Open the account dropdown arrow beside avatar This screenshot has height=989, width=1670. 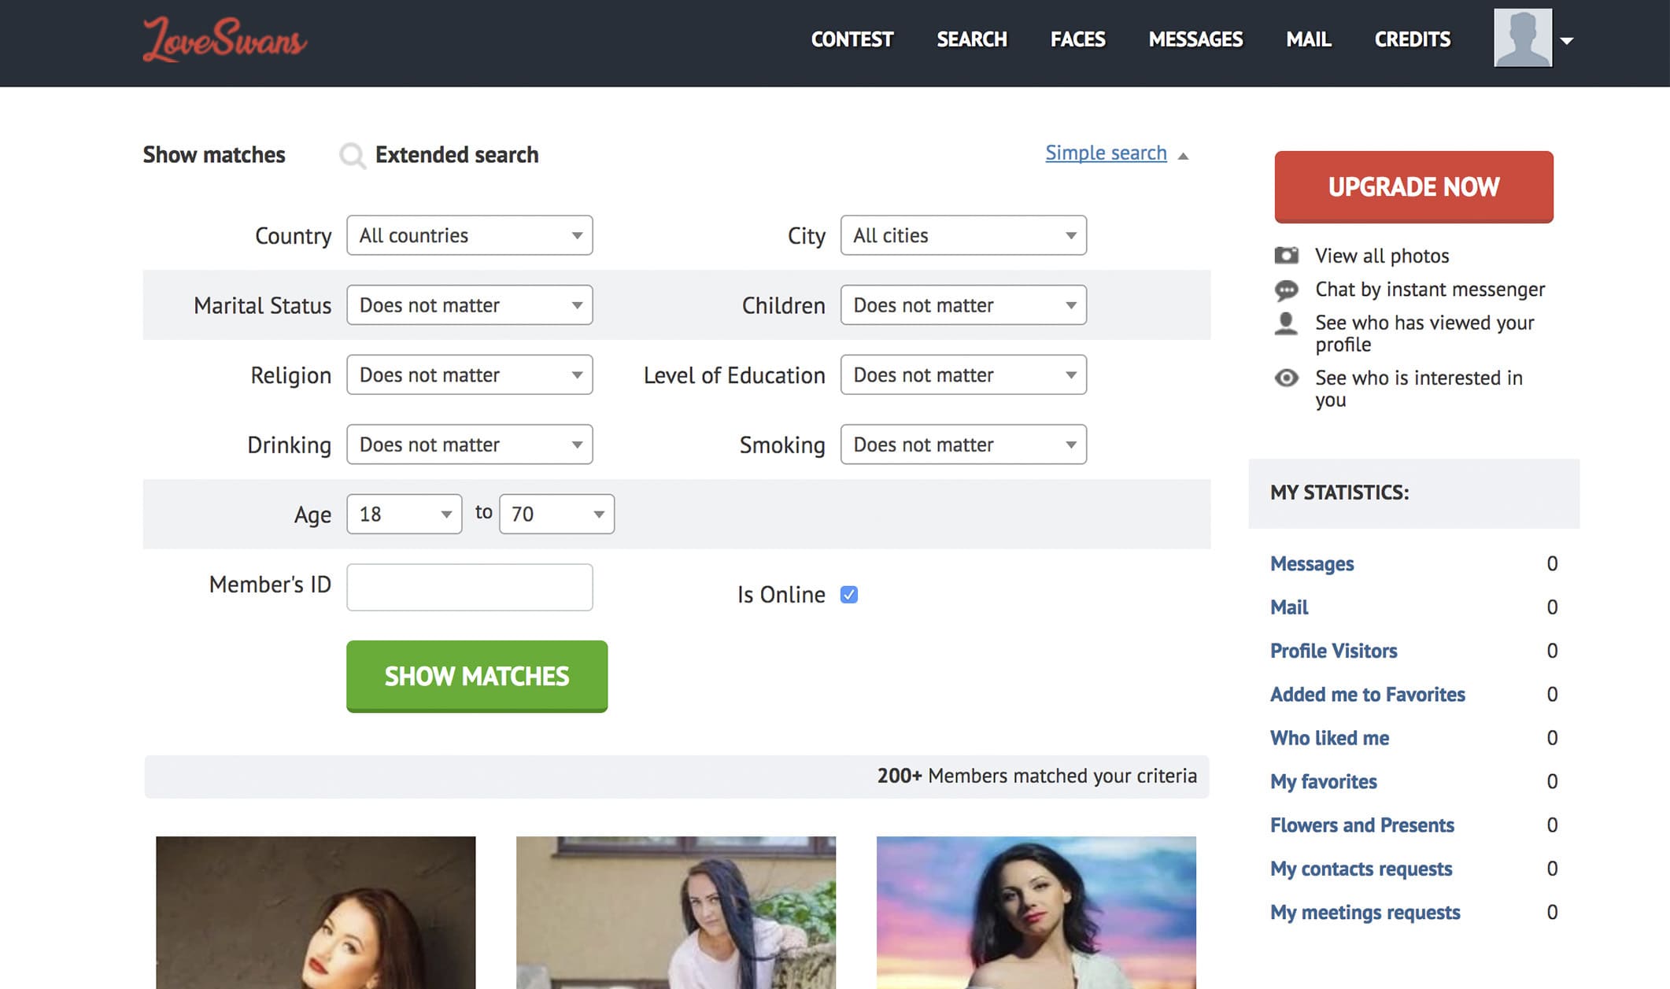(x=1566, y=41)
